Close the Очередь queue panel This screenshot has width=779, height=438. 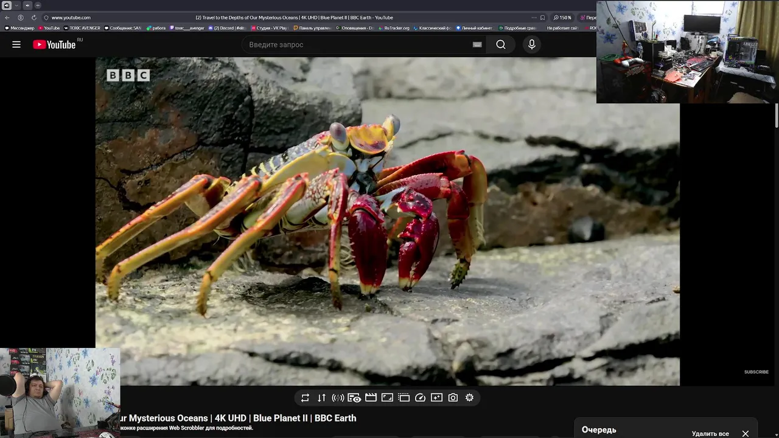point(746,434)
